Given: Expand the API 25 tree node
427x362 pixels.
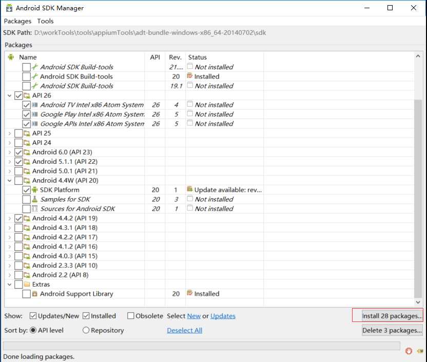Looking at the screenshot, I should coord(10,134).
